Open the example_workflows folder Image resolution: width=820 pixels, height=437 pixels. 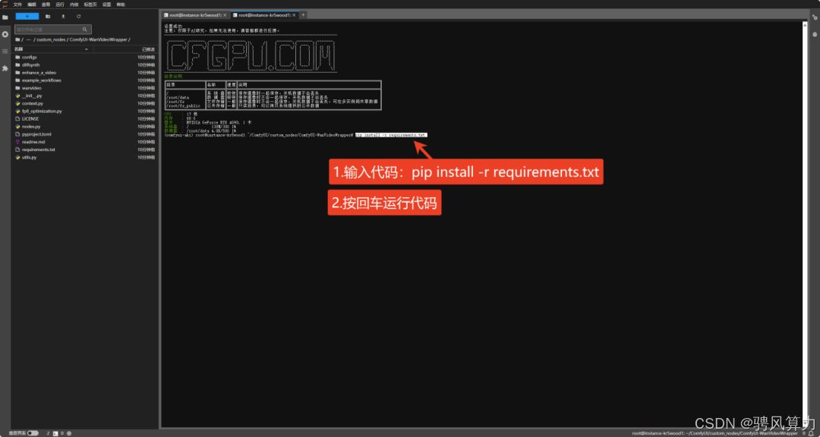(x=84, y=80)
